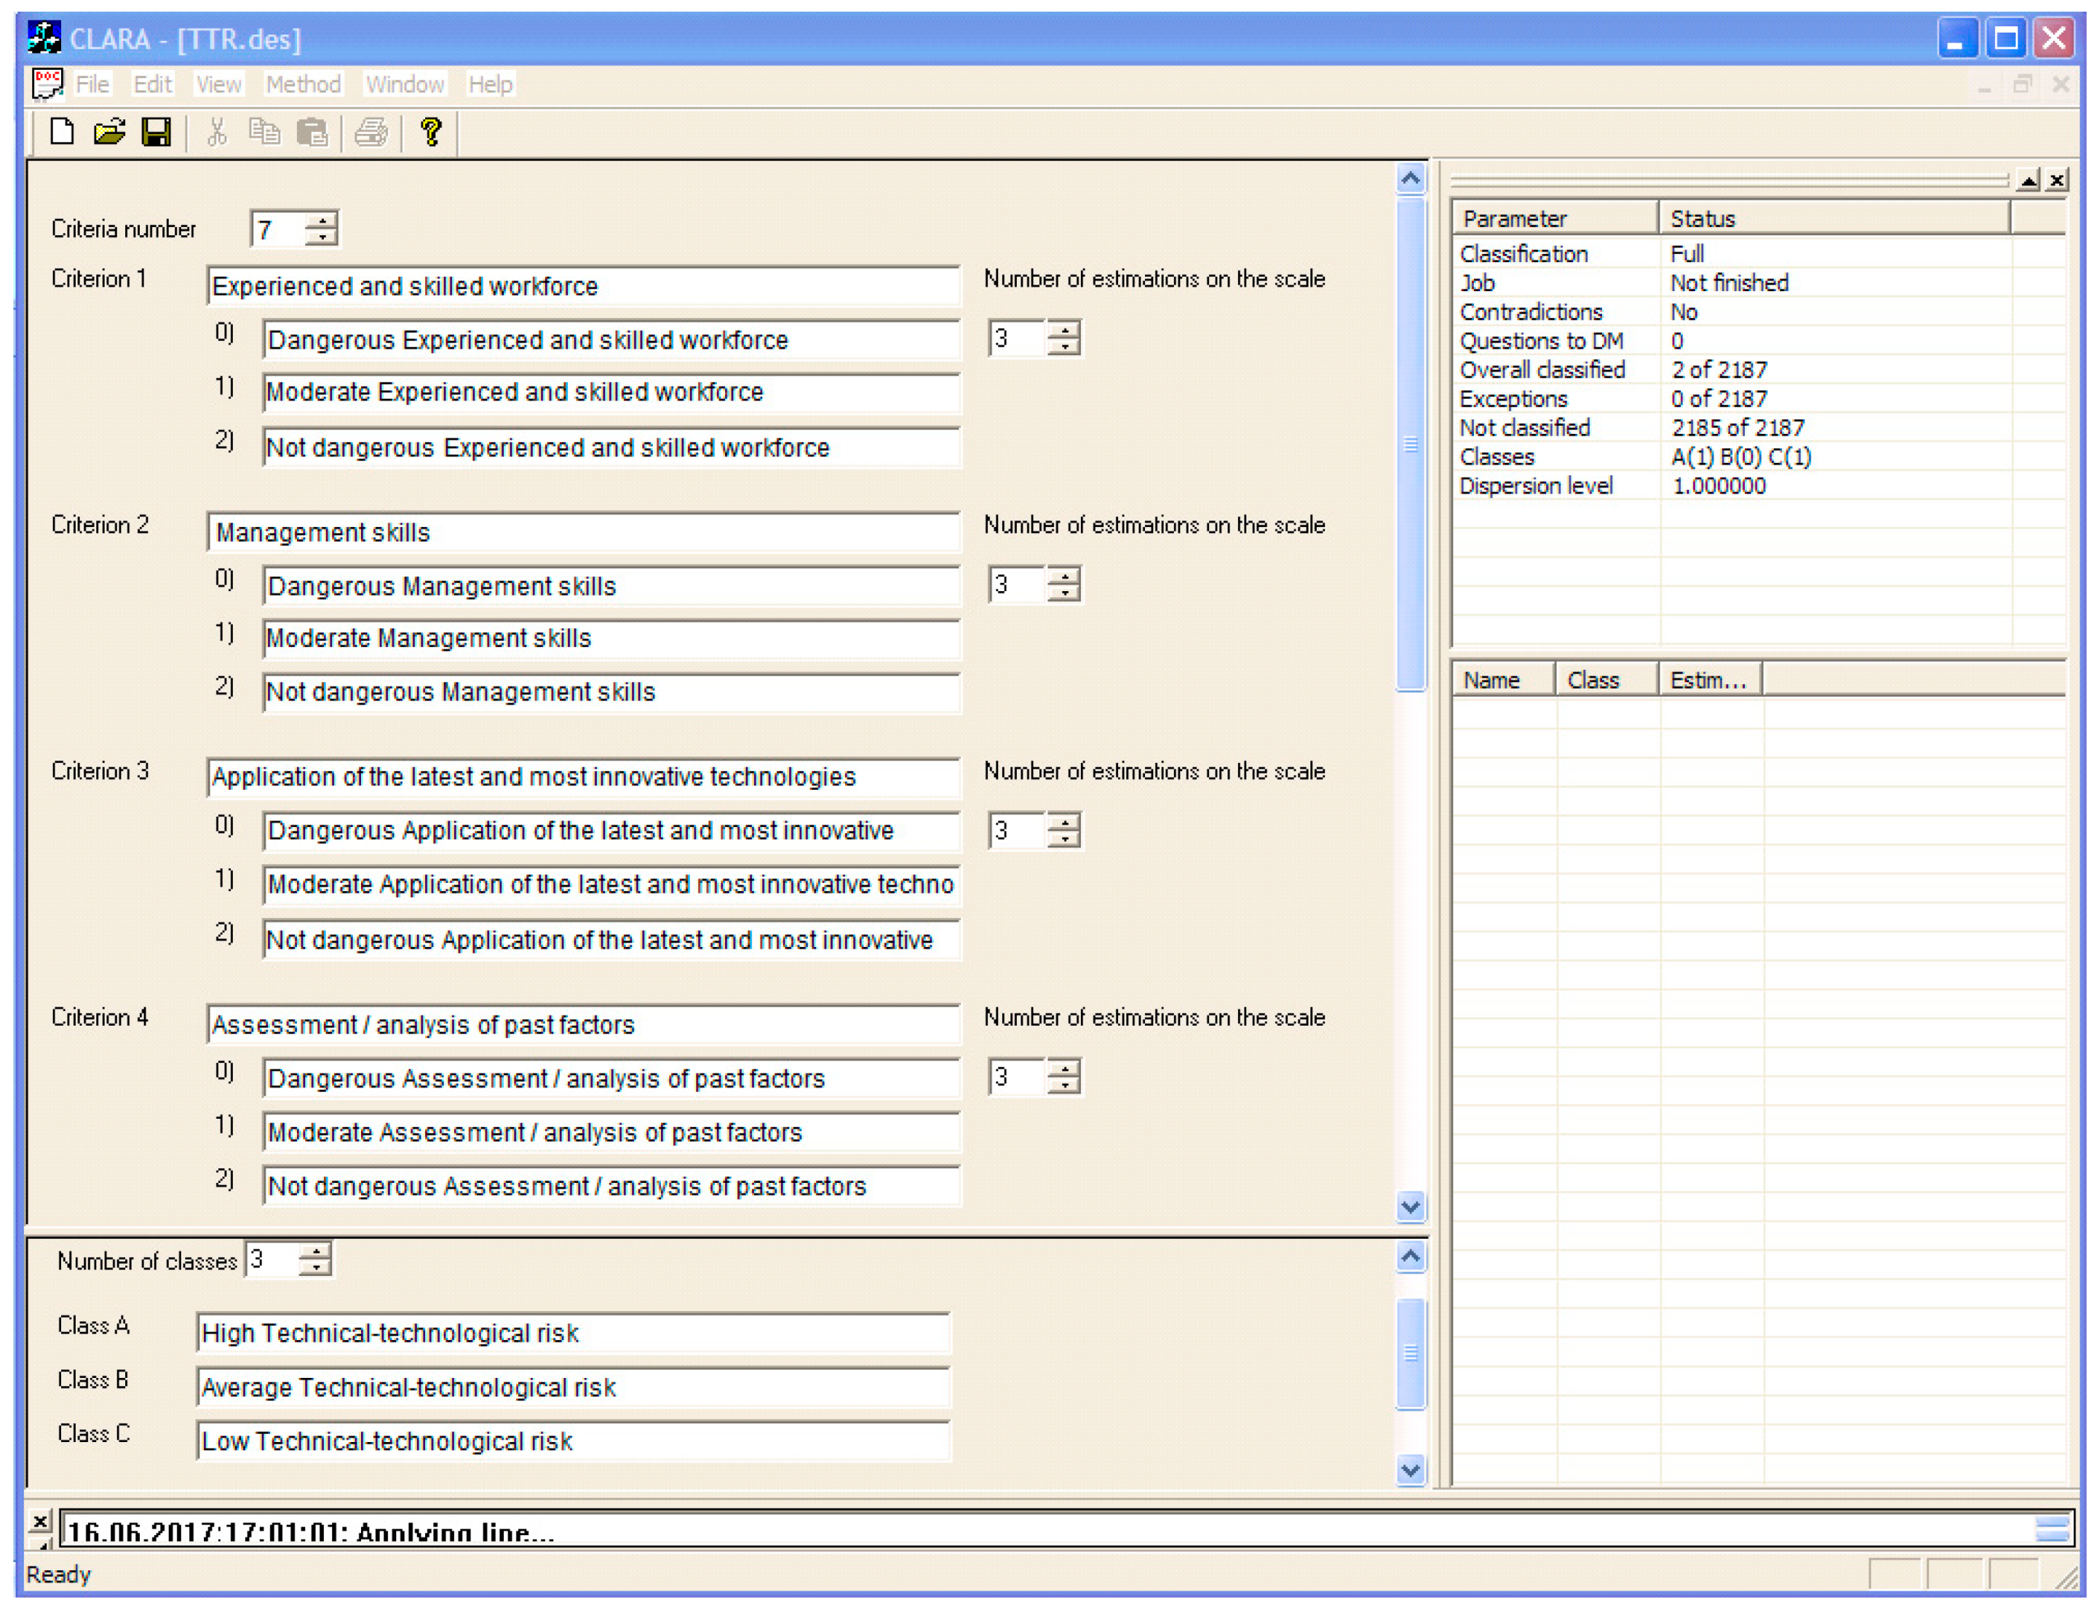Viewport: 2100px width, 1608px height.
Task: Paste from clipboard
Action: (x=313, y=132)
